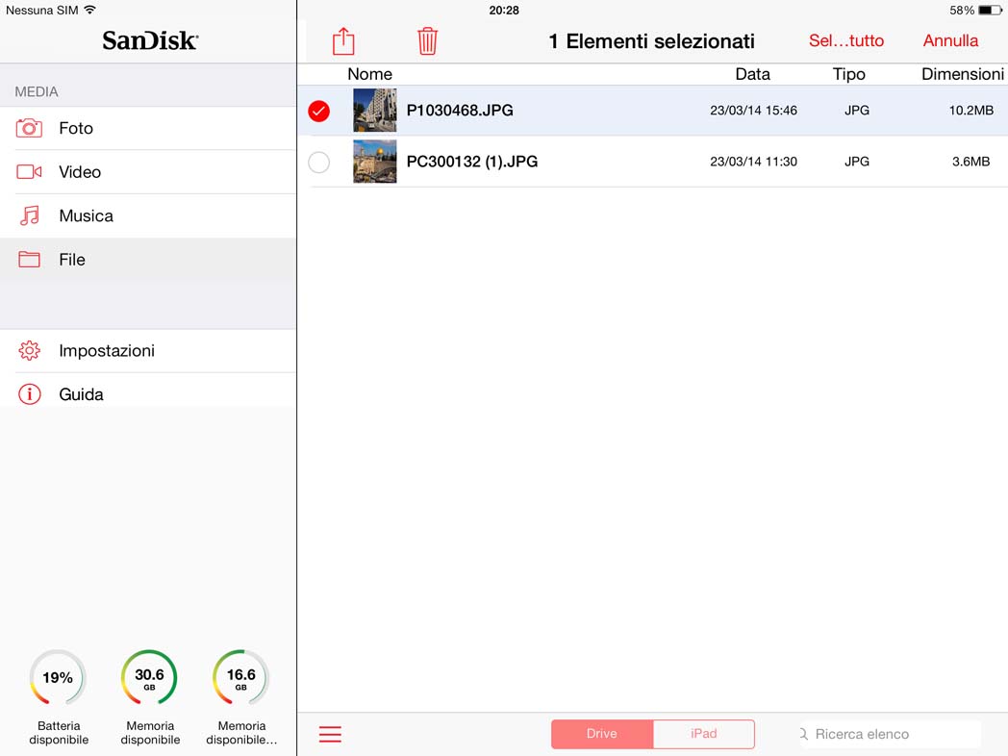Tap the file name P1030468.JPG

pyautogui.click(x=460, y=111)
